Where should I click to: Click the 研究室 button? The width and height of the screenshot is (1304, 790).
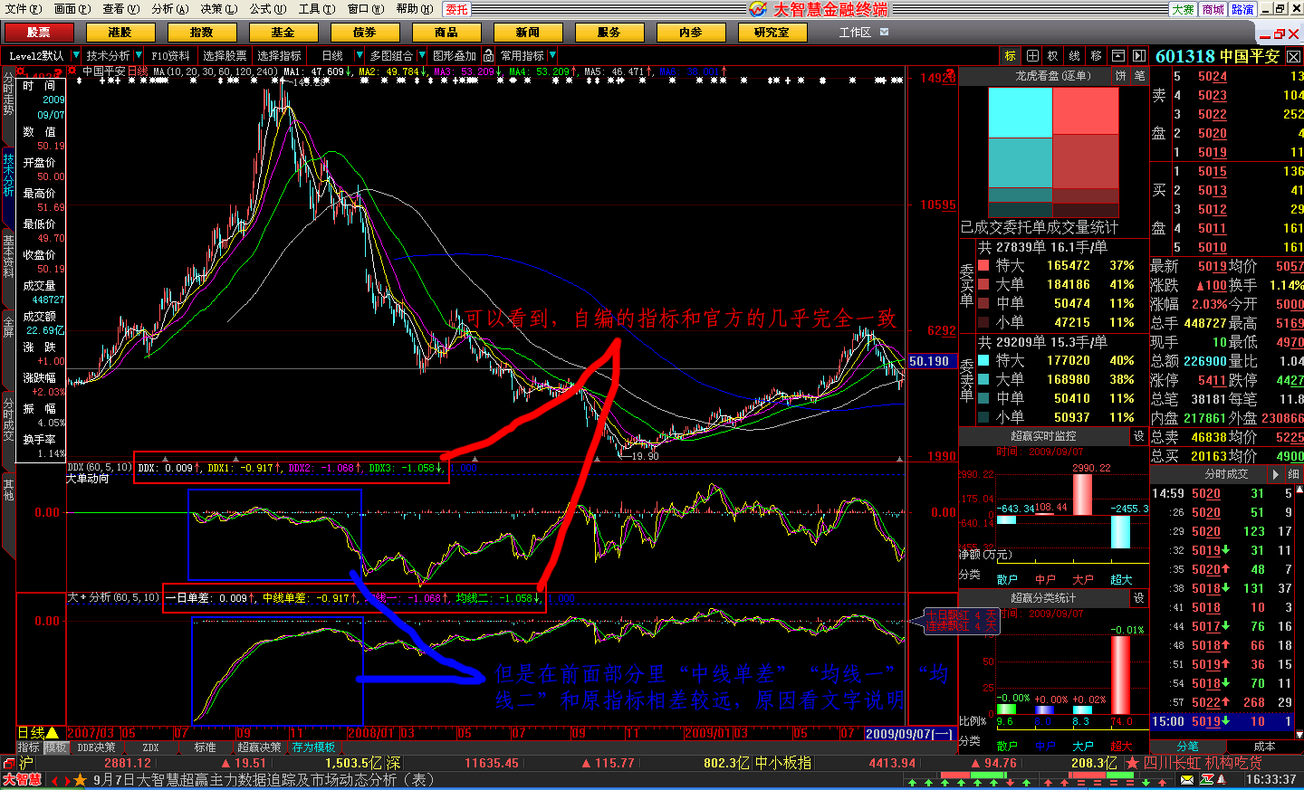[x=772, y=33]
